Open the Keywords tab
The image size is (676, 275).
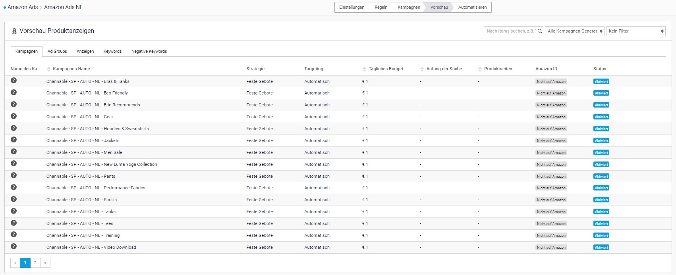point(112,51)
